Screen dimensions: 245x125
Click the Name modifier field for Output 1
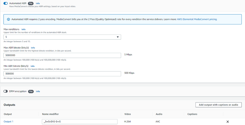click(x=80, y=122)
